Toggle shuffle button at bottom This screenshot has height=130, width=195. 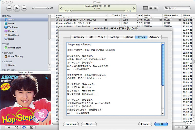[x=16, y=127]
